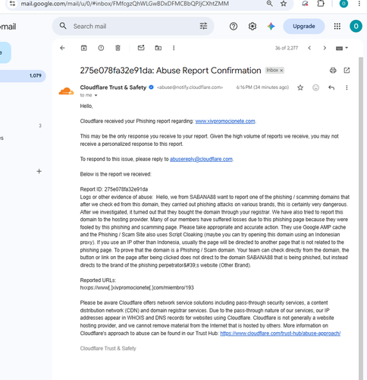The width and height of the screenshot is (367, 380).
Task: Expand the 'to me' recipient details
Action: pyautogui.click(x=96, y=96)
